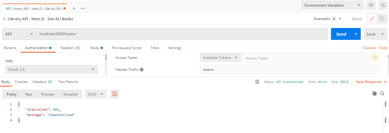Expand the Available Tokens dropdown
Image resolution: width=389 pixels, height=133 pixels.
tap(220, 58)
